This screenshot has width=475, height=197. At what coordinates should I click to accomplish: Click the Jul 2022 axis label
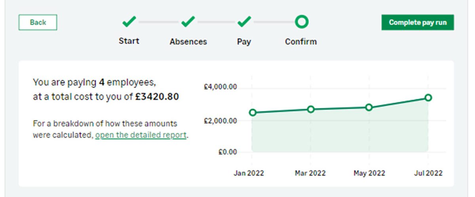(x=427, y=173)
